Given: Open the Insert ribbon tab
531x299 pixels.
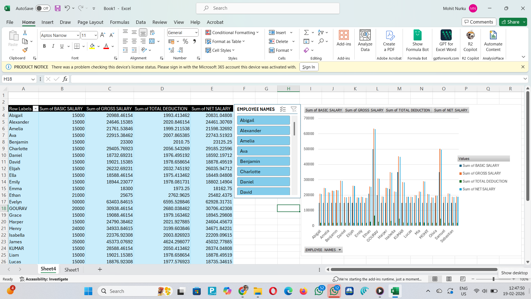Looking at the screenshot, I should (47, 22).
